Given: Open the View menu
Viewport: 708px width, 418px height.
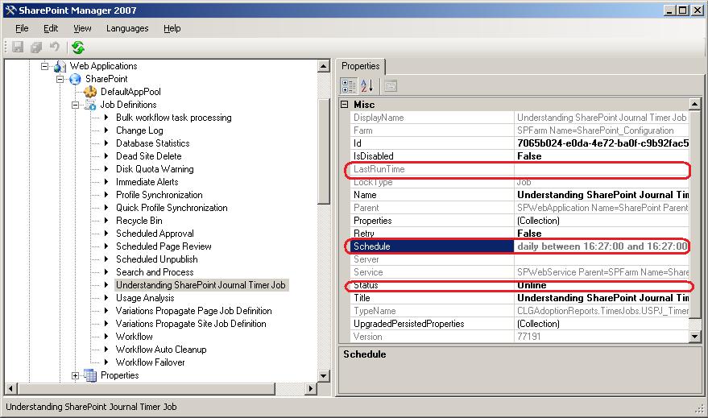Looking at the screenshot, I should [x=82, y=28].
